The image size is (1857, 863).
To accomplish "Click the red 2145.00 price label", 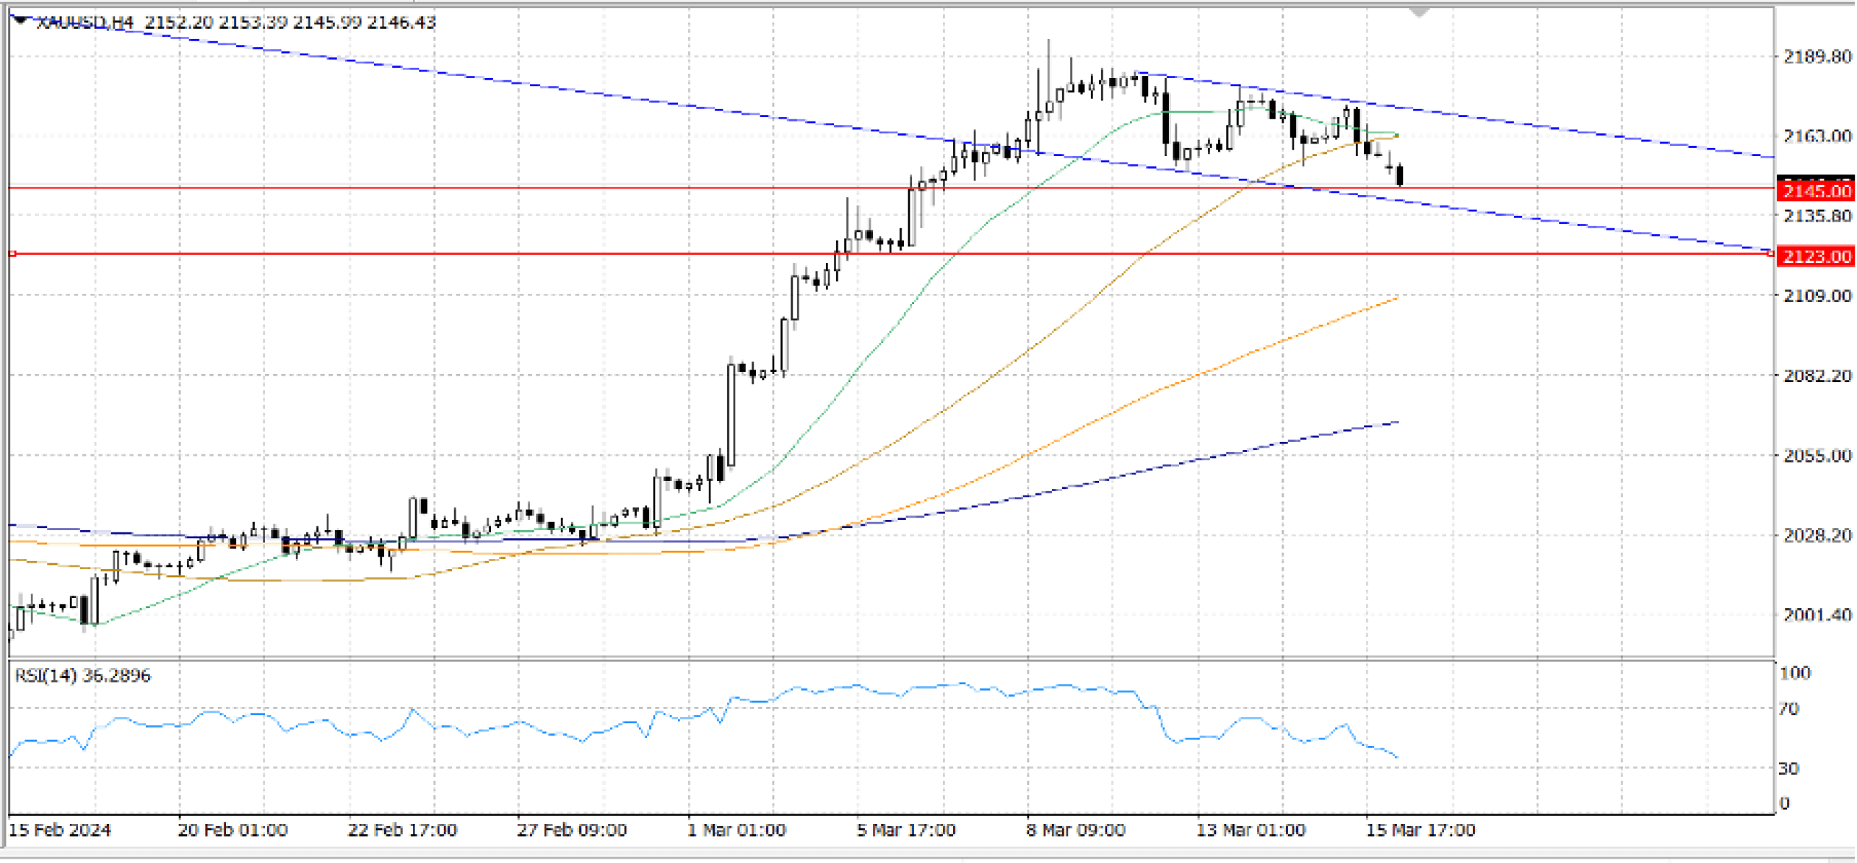I will (1815, 191).
